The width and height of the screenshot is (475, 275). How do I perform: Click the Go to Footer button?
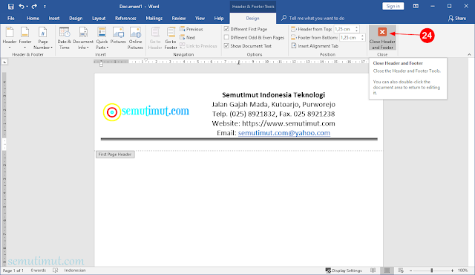click(x=171, y=38)
